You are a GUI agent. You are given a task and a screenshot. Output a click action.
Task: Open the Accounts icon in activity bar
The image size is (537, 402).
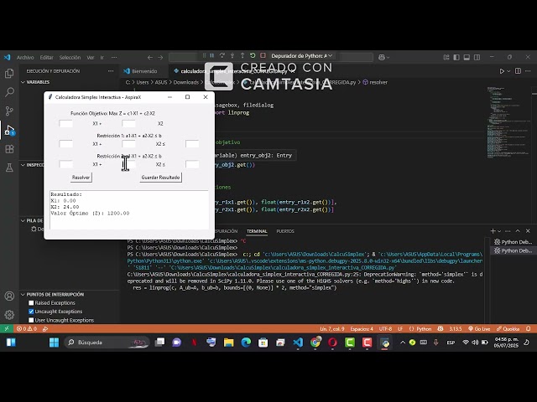pyautogui.click(x=9, y=296)
